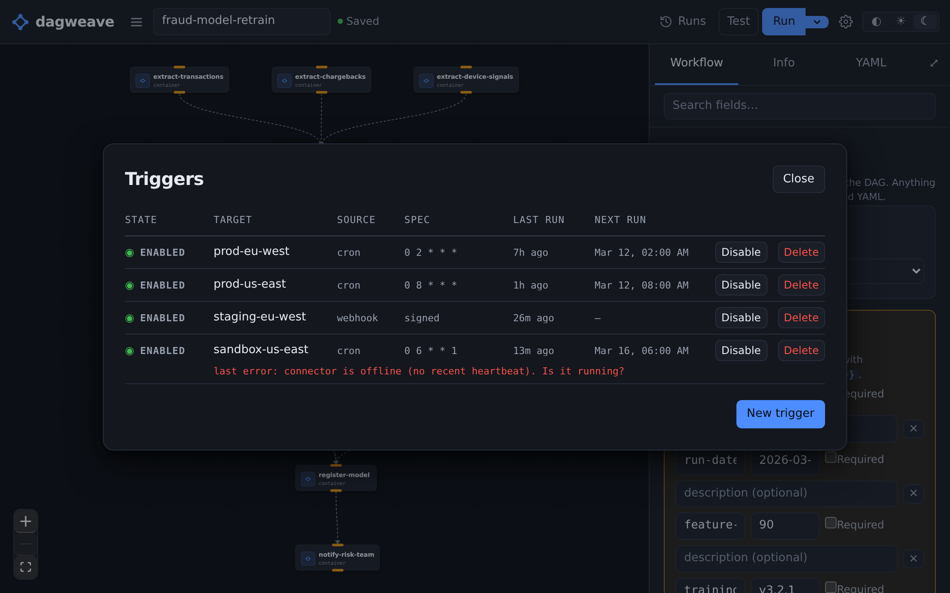Select the register-model node

[336, 478]
